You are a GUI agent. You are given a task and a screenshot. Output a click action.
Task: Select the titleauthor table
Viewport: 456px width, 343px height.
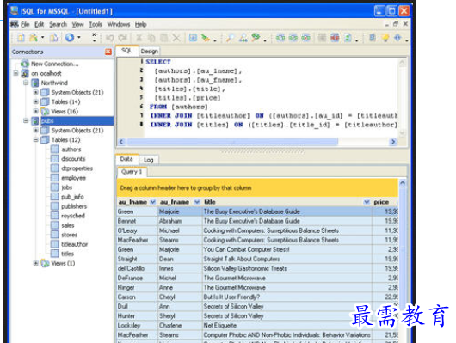point(75,244)
